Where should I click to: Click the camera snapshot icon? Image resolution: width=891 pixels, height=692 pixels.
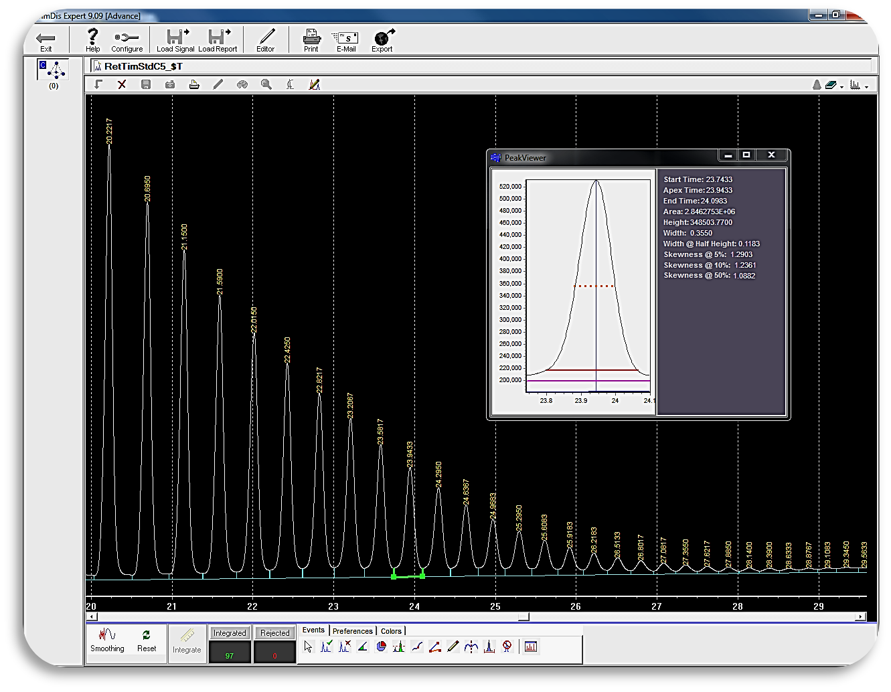(170, 84)
